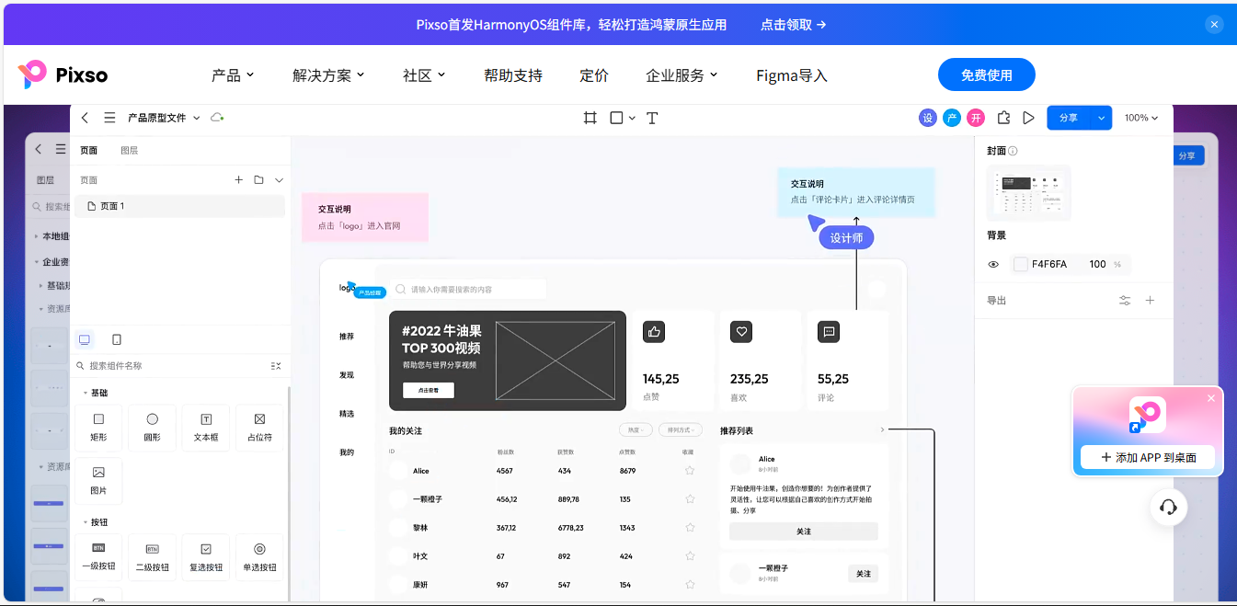Switch to the mobile device component view
This screenshot has height=606, width=1237.
click(x=117, y=339)
